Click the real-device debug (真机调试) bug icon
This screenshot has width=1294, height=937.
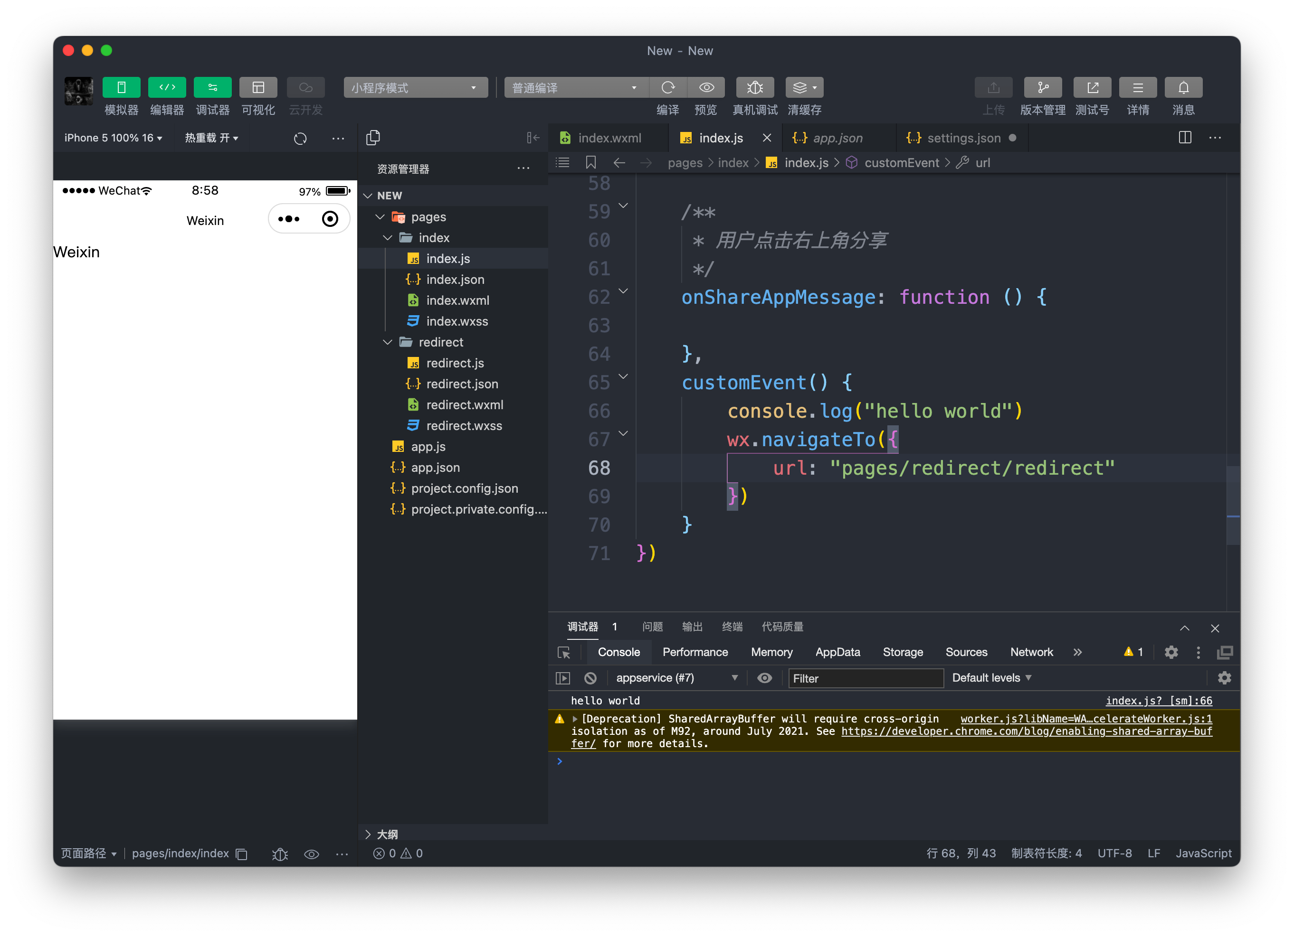754,88
